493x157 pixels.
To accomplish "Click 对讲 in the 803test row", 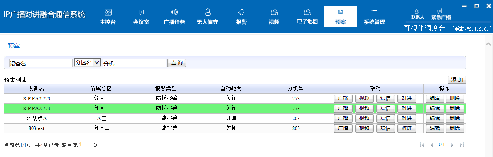I will pyautogui.click(x=407, y=128).
